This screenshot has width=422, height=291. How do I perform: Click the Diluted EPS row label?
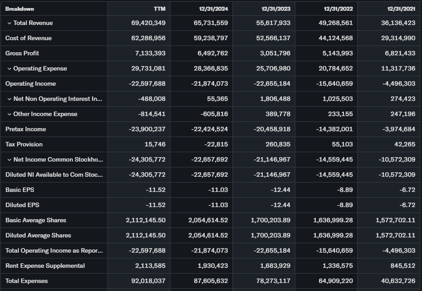[x=22, y=205]
